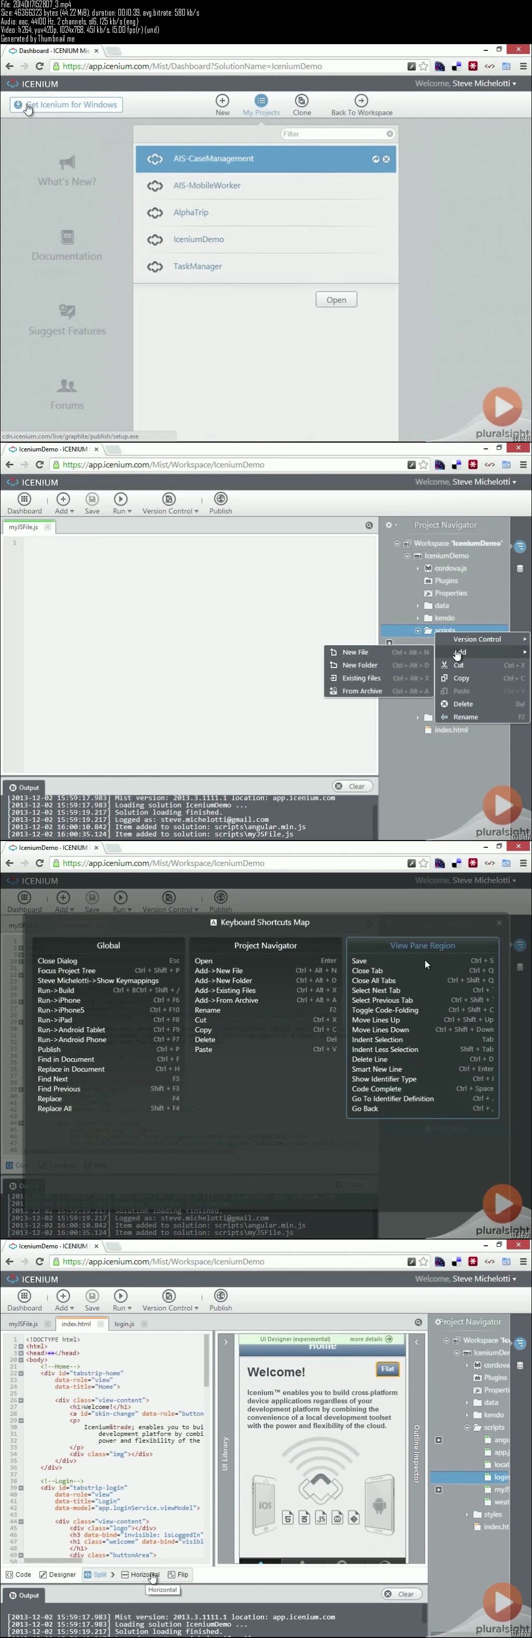
Task: Expand the UI Library side panel
Action: click(225, 1342)
